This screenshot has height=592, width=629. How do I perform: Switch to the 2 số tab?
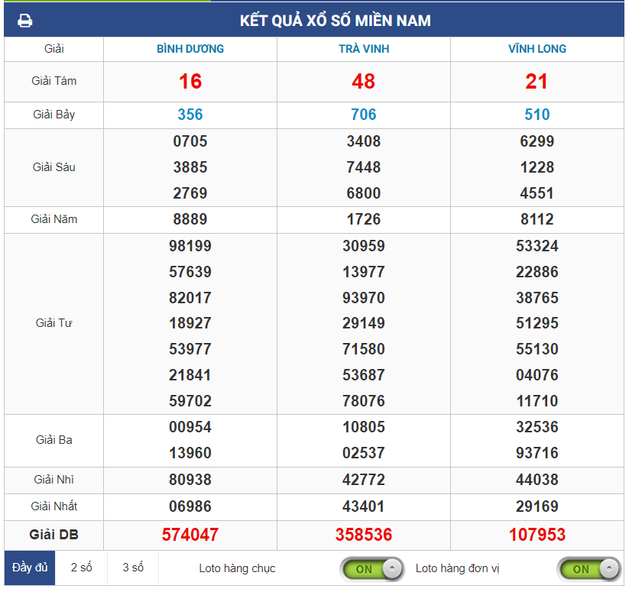(81, 568)
